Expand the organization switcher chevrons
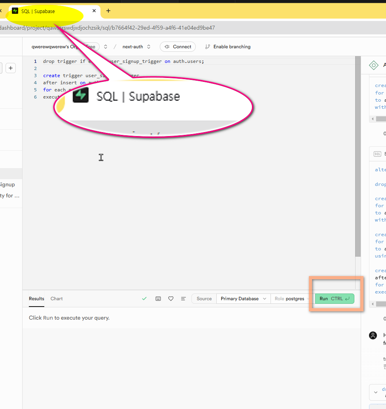386x409 pixels. pos(106,47)
